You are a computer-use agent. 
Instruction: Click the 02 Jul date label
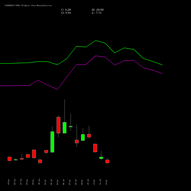click(51, 182)
